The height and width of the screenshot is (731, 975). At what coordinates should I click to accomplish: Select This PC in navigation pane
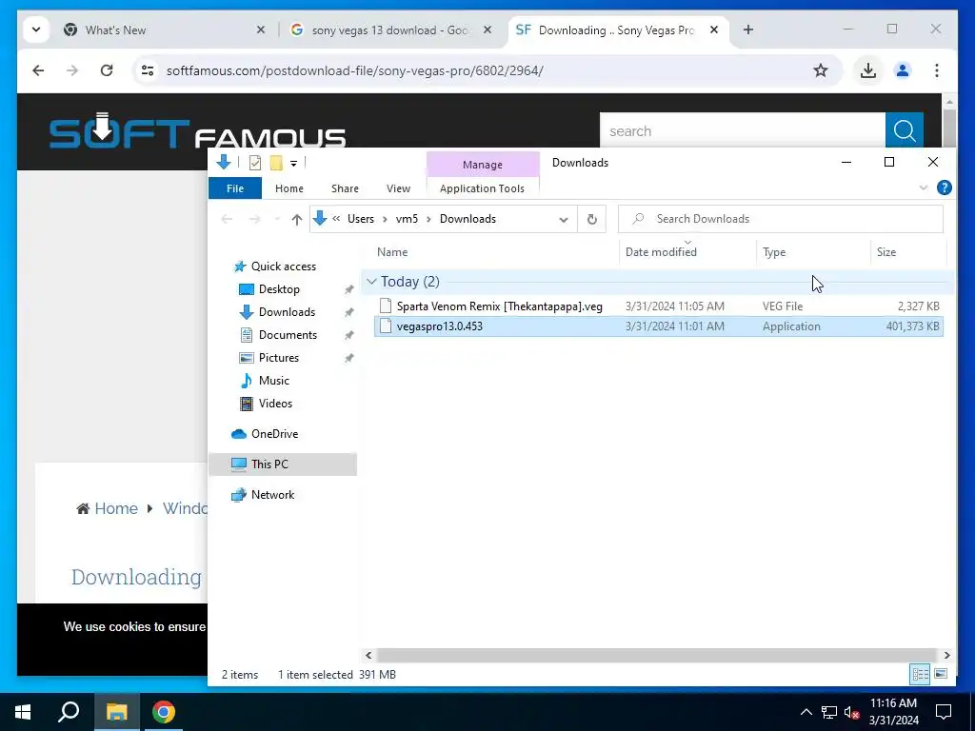click(x=269, y=464)
